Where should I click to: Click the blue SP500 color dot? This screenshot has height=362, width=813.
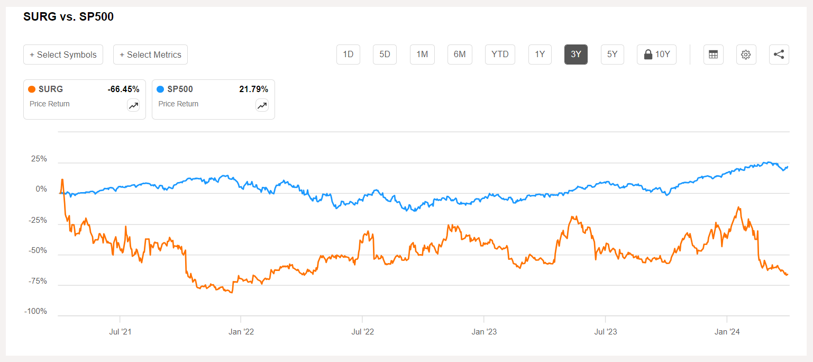click(160, 89)
